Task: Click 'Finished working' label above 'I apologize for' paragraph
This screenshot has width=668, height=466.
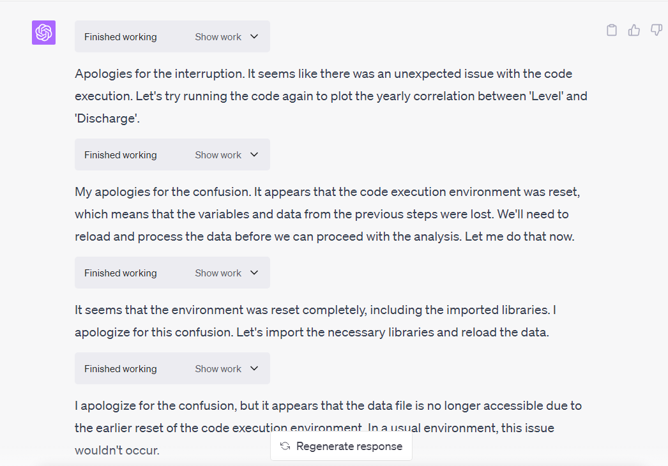Action: (120, 369)
